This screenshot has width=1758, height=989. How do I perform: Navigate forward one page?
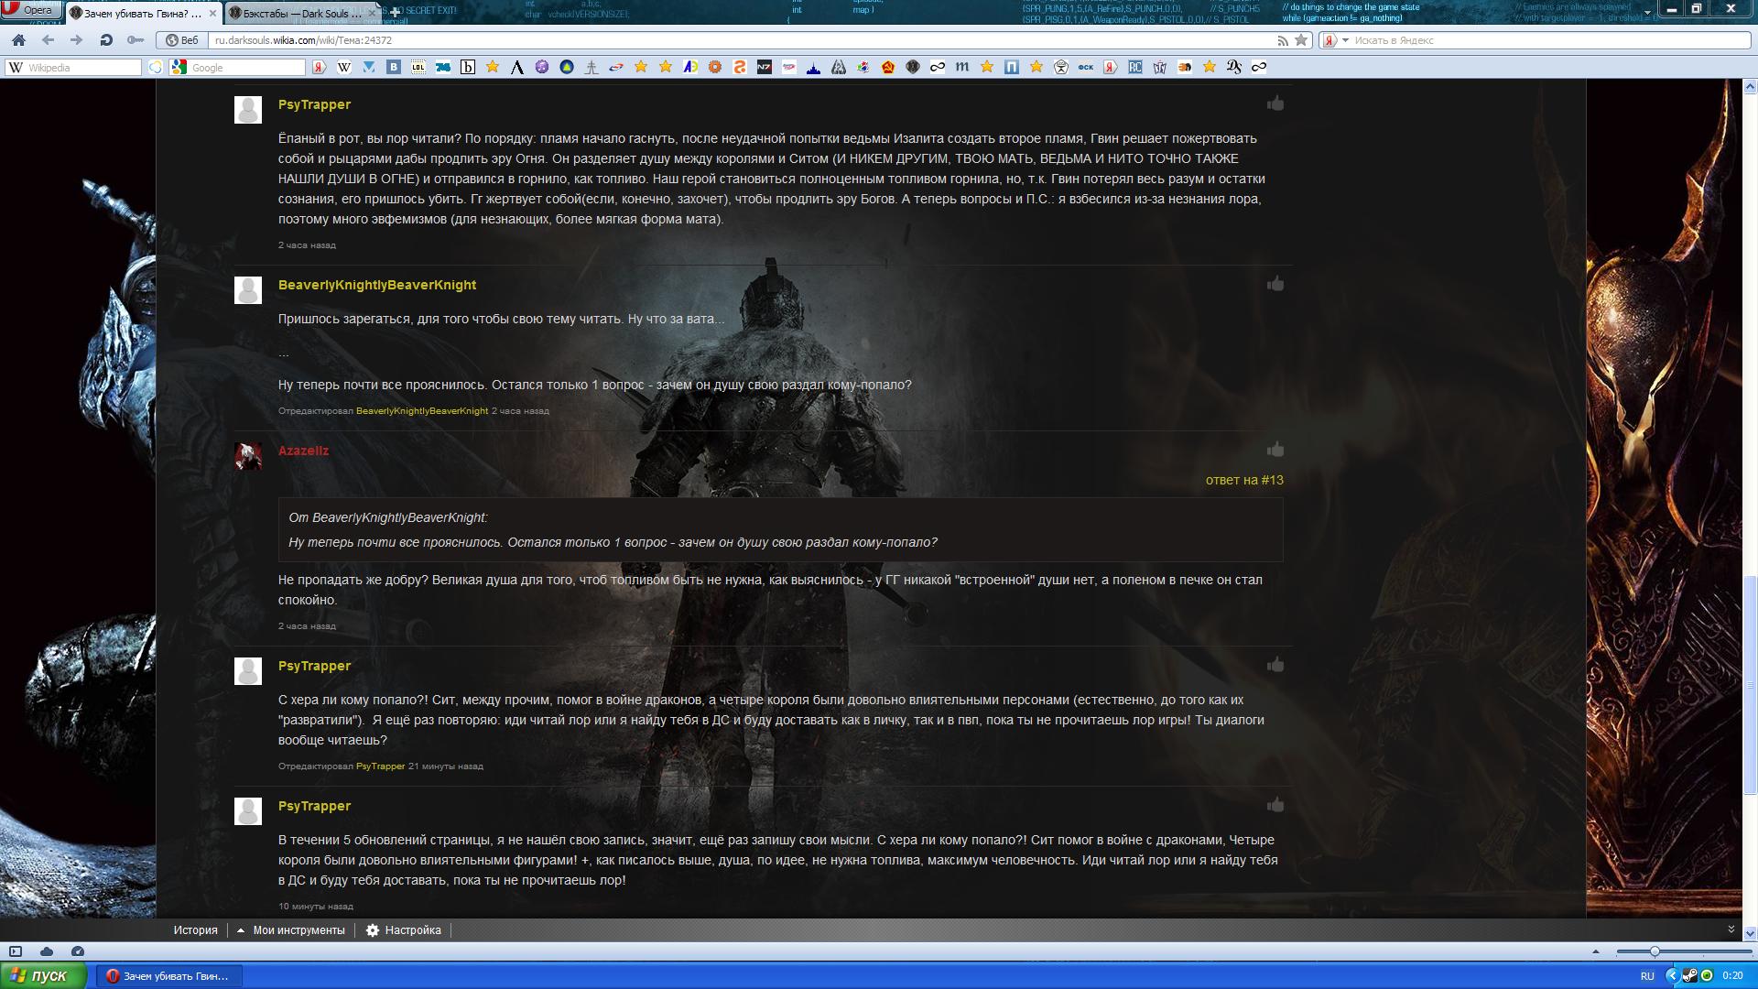[77, 40]
